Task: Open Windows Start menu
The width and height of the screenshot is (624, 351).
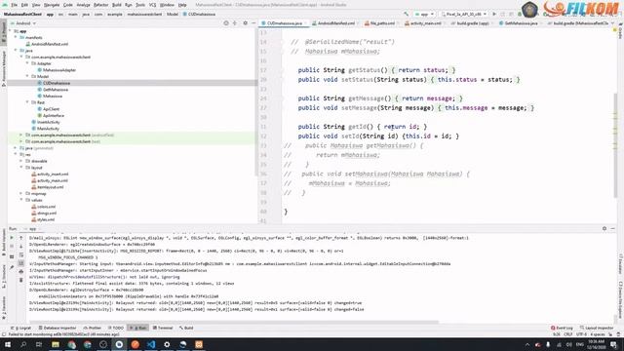Action: click(8, 344)
